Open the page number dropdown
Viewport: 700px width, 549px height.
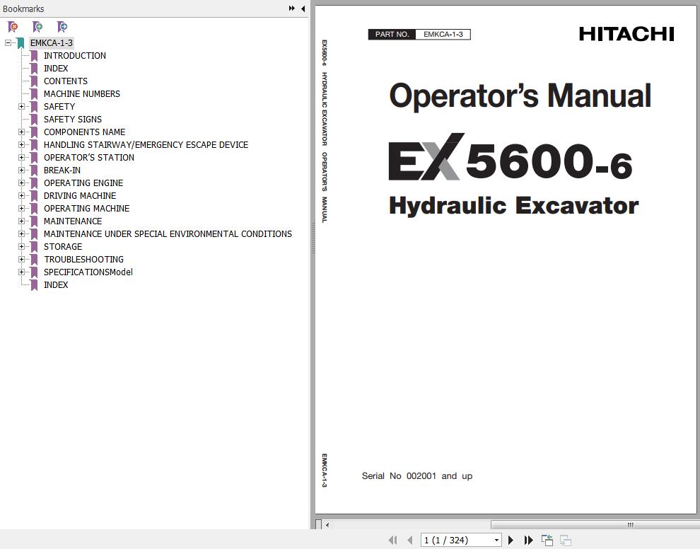click(496, 540)
